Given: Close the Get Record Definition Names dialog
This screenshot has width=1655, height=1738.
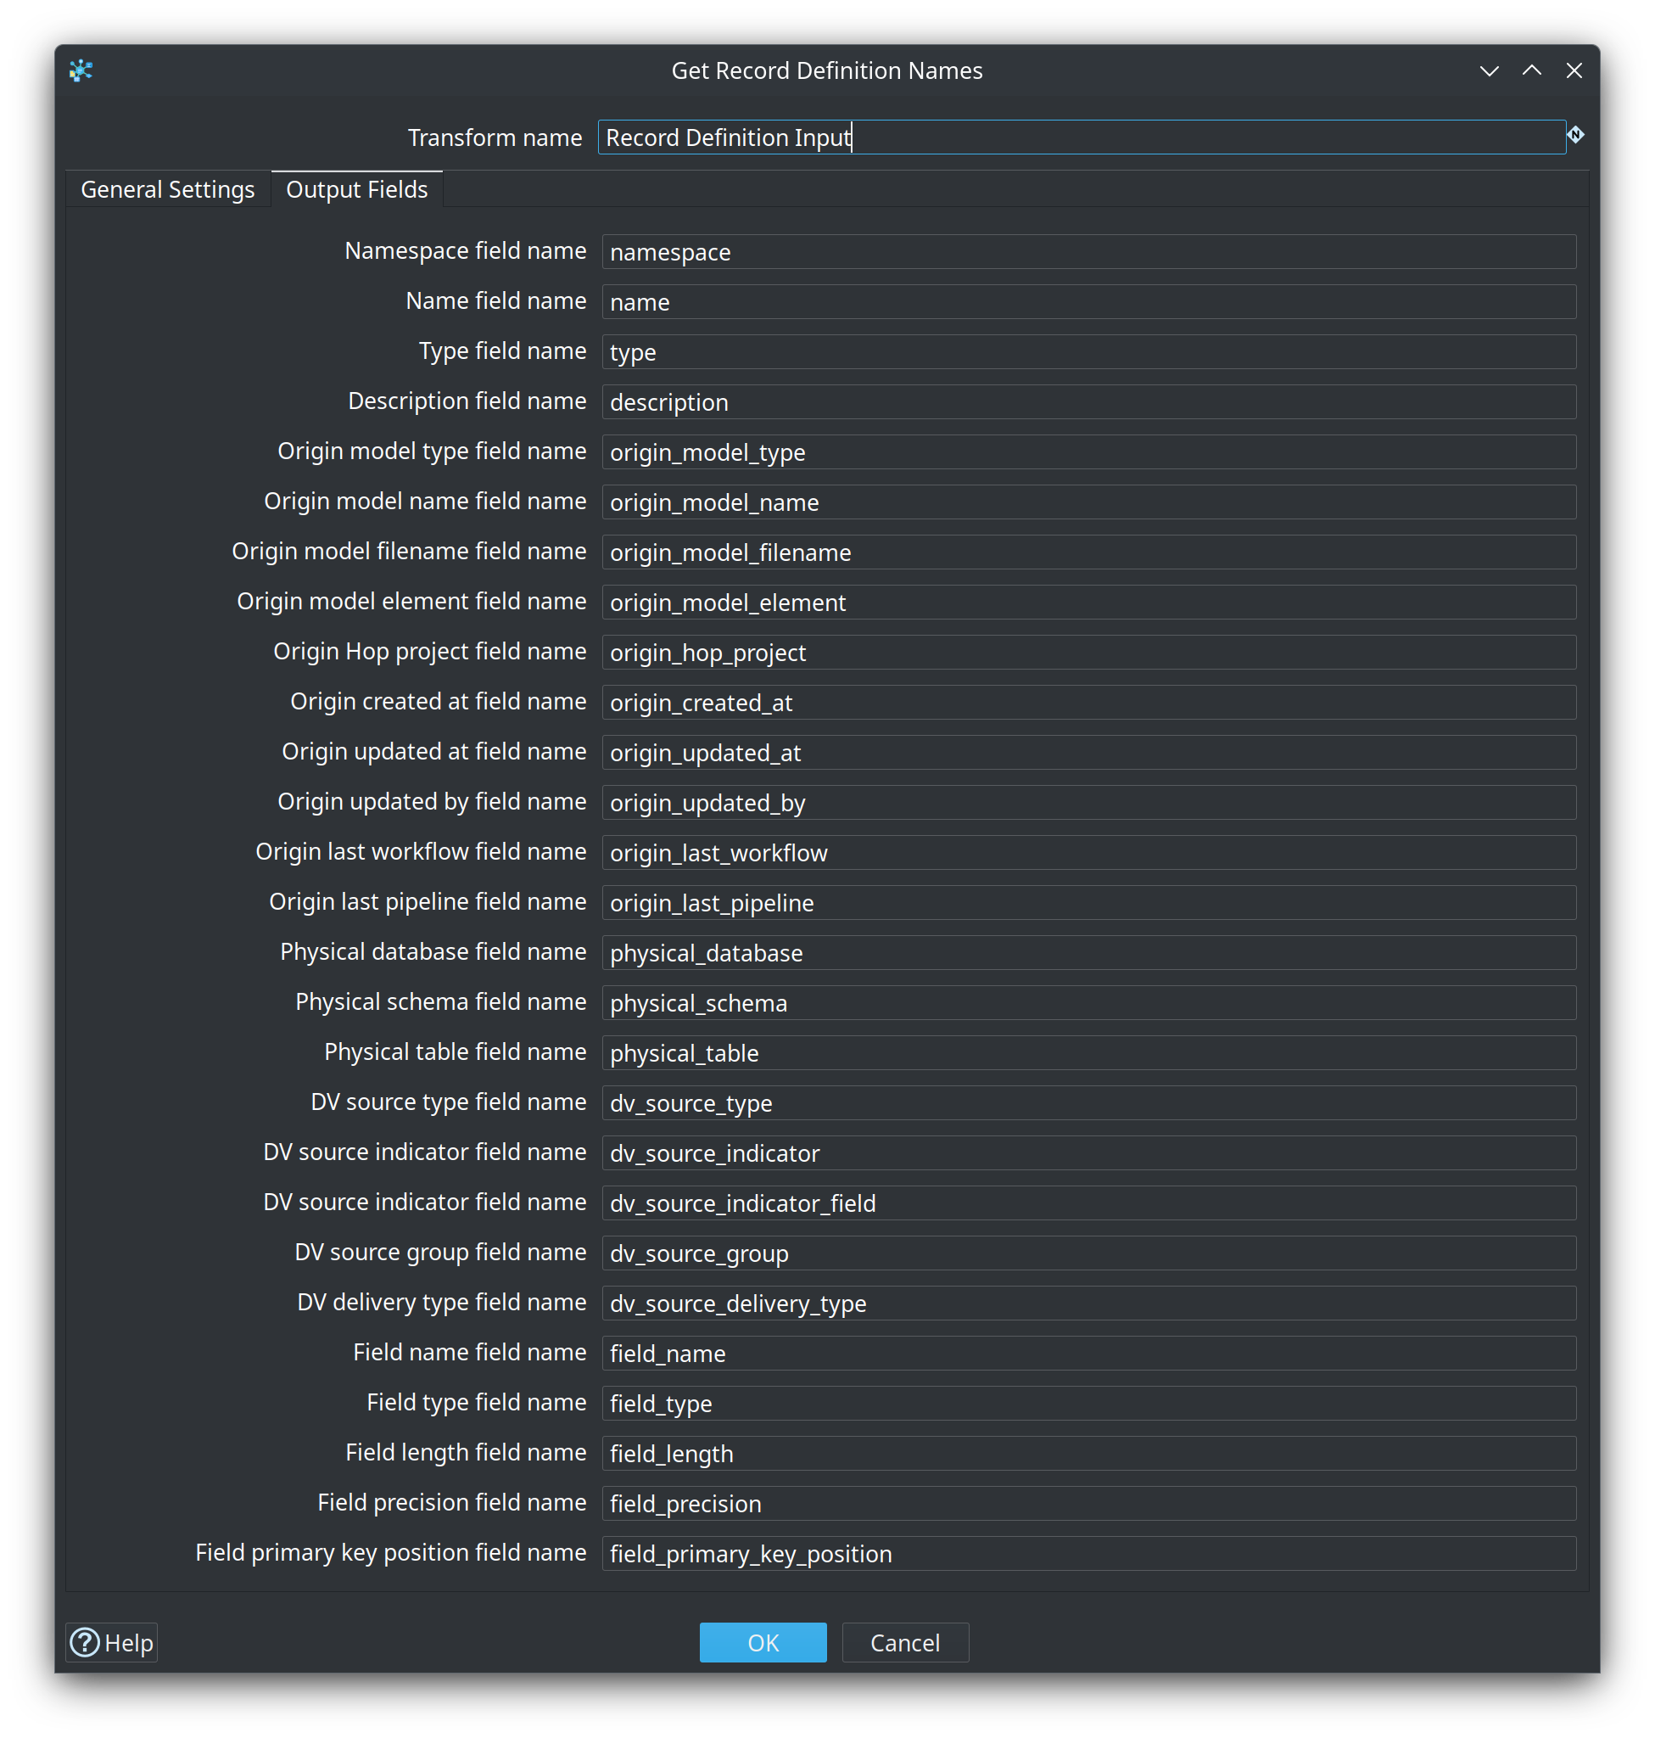Looking at the screenshot, I should [x=1574, y=70].
